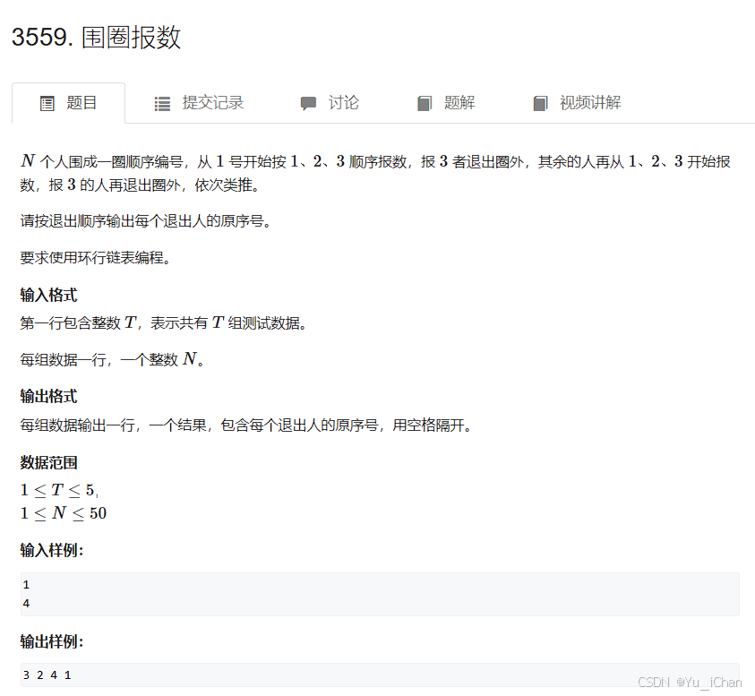Click the 数据范围 heading
This screenshot has width=755, height=696.
[x=48, y=463]
